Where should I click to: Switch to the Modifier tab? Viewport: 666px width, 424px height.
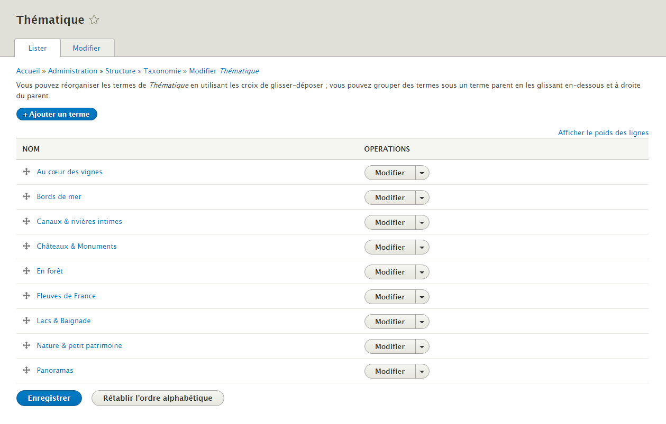click(87, 48)
